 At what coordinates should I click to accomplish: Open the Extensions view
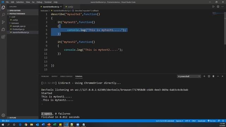3,37
